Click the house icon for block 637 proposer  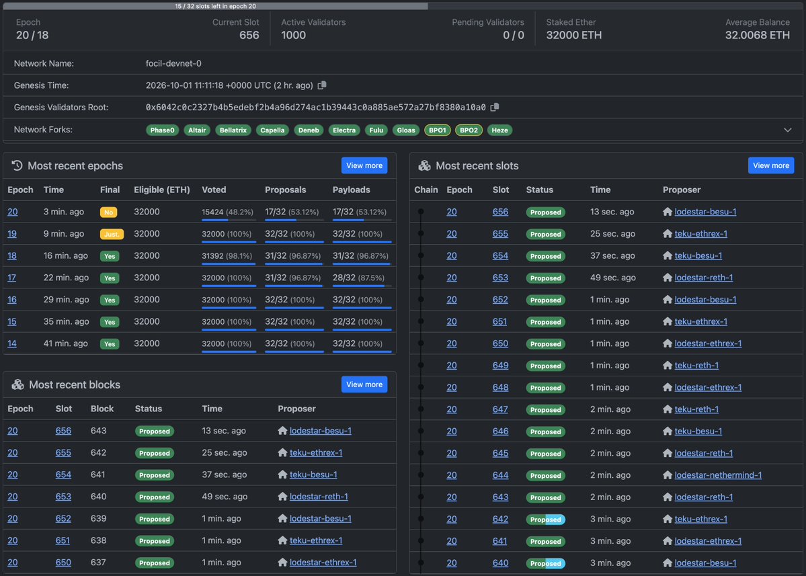point(282,562)
